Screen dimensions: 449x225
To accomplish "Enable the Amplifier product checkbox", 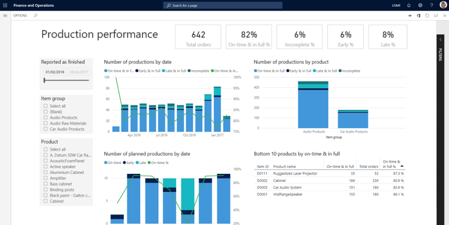I will [45, 178].
